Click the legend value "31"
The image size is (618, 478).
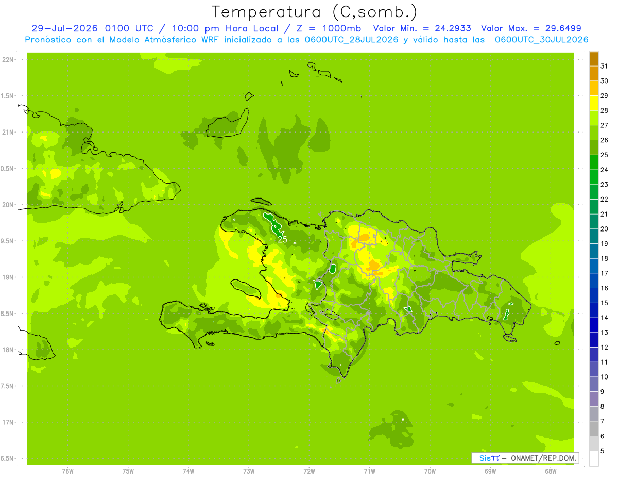(604, 66)
